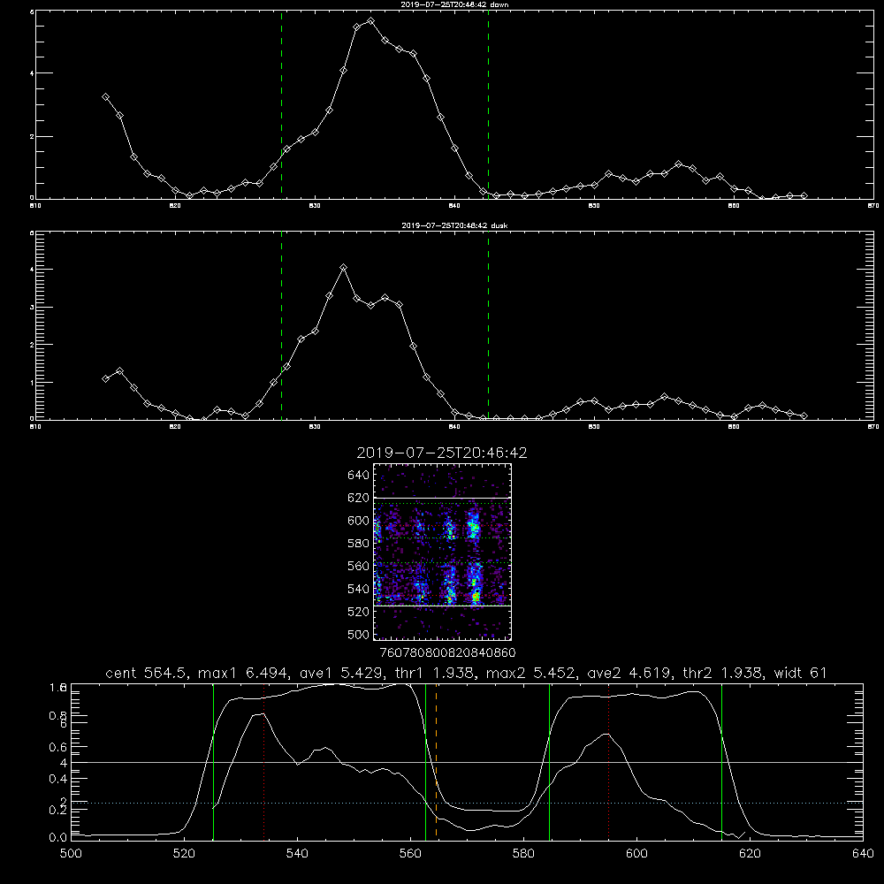Click the 'max1 6.494' value
Image resolution: width=884 pixels, height=884 pixels.
click(x=244, y=673)
